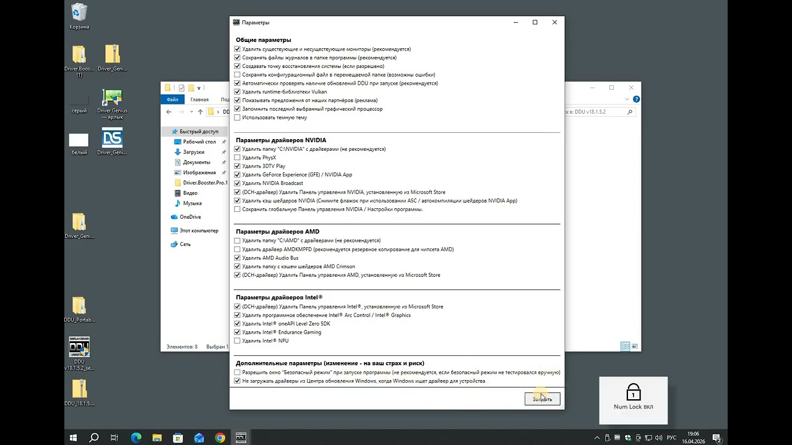Enable Удалить PhysX checkbox
Image resolution: width=792 pixels, height=445 pixels.
pyautogui.click(x=238, y=158)
